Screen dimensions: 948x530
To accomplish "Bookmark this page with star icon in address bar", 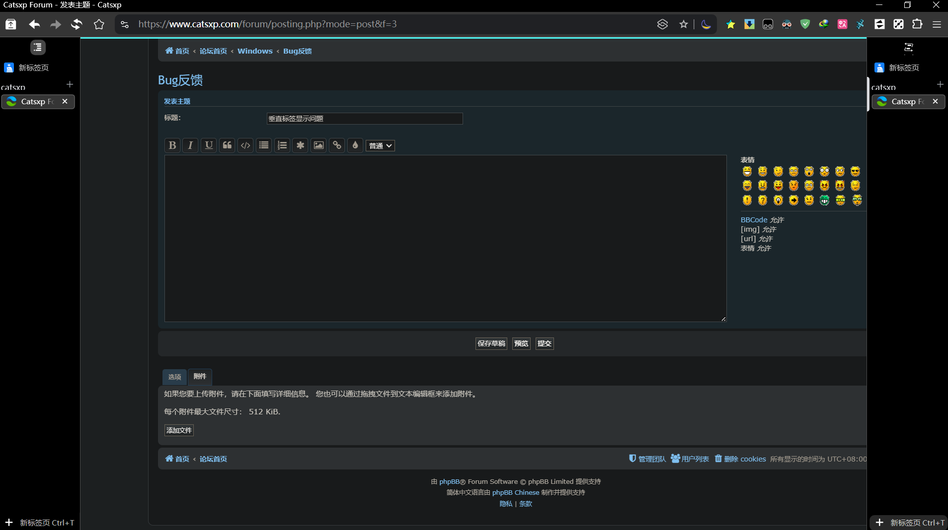I will click(684, 24).
